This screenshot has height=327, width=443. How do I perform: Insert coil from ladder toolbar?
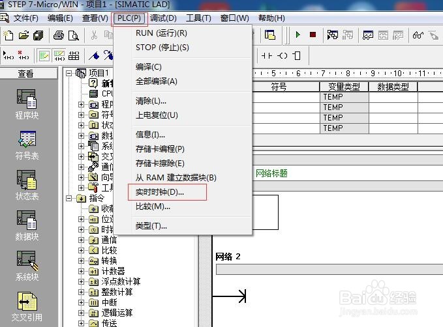click(x=282, y=55)
